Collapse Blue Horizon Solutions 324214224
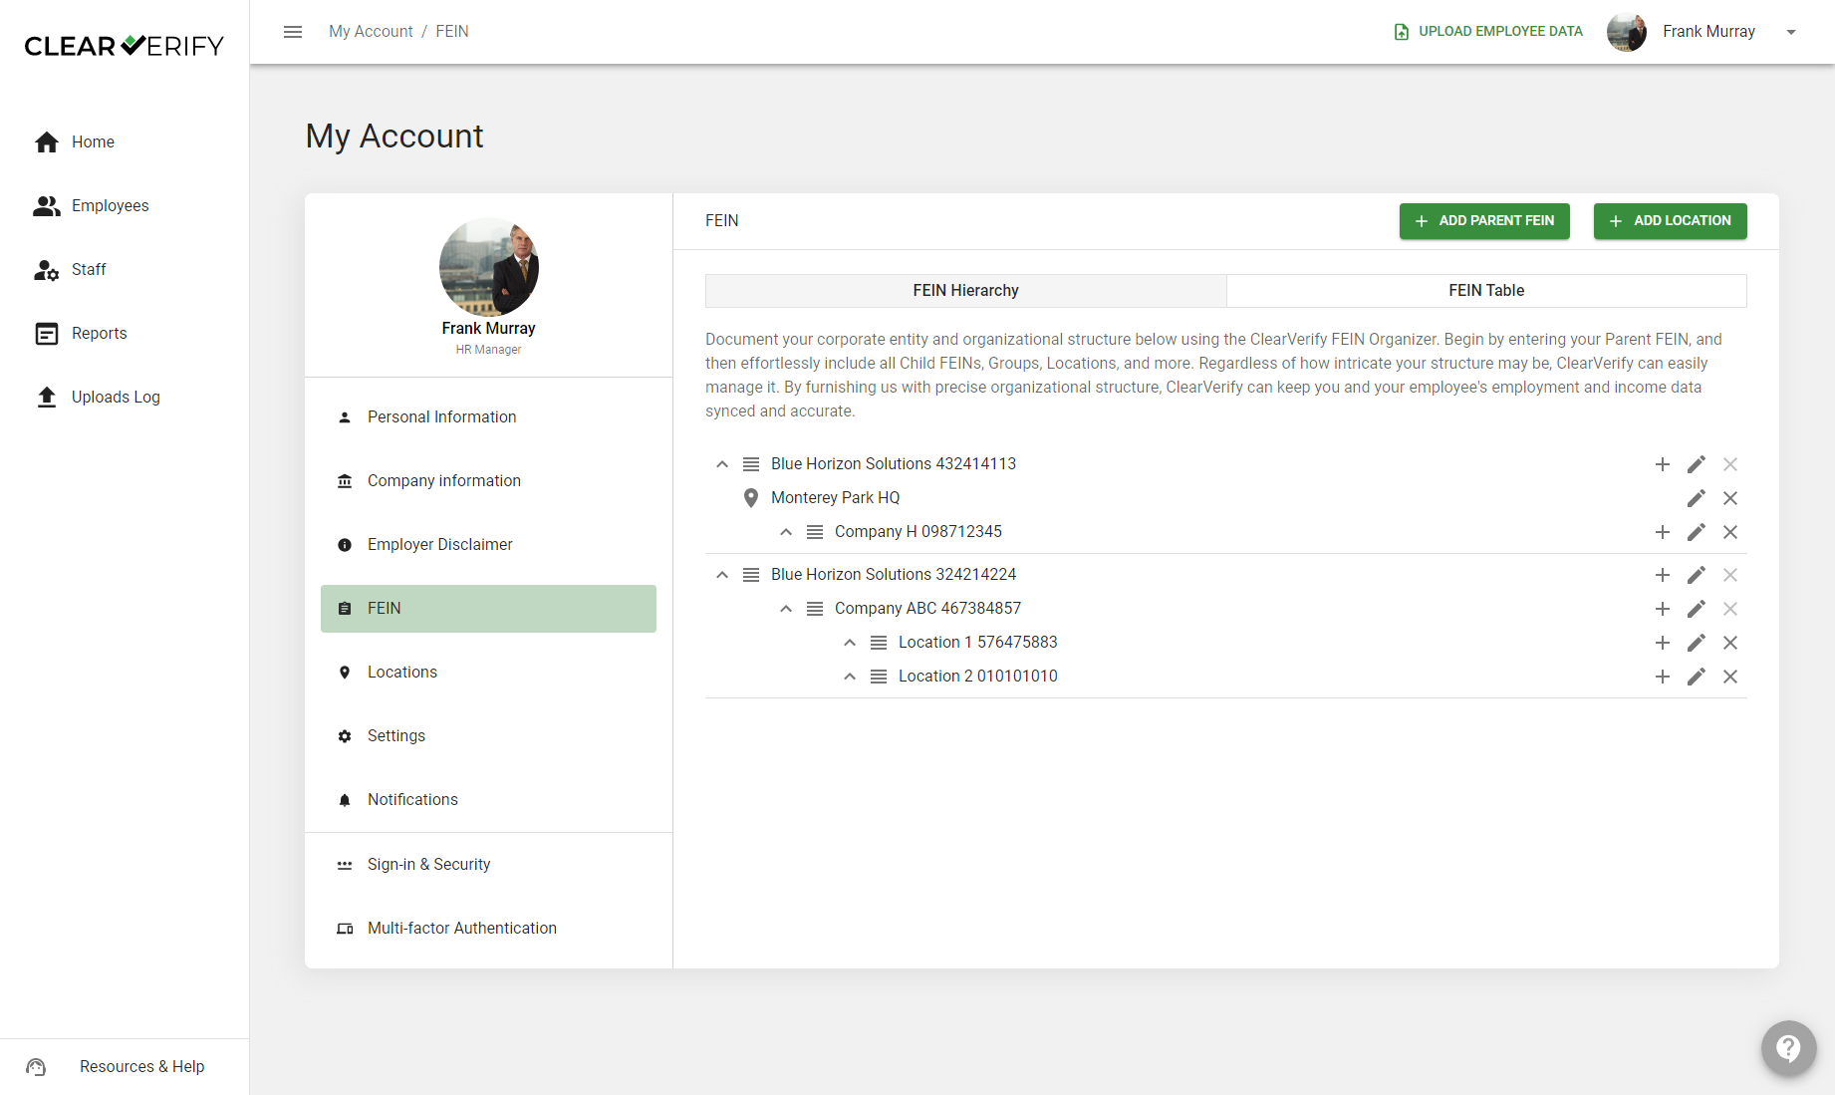 pos(722,575)
